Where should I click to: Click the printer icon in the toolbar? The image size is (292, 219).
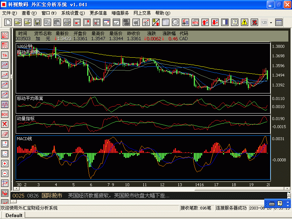click(x=67, y=22)
